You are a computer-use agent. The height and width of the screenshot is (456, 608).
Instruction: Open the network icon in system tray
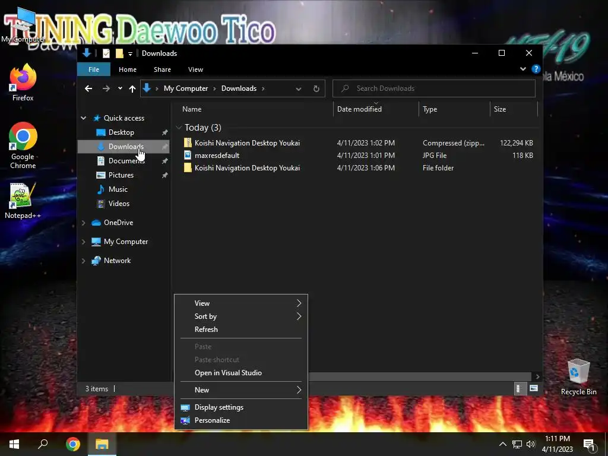(517, 444)
